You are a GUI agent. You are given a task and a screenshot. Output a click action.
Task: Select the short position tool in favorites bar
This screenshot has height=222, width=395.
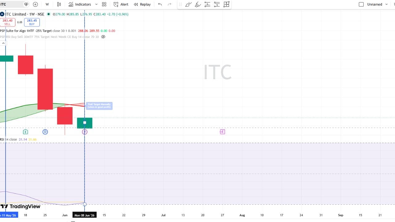(x=217, y=4)
